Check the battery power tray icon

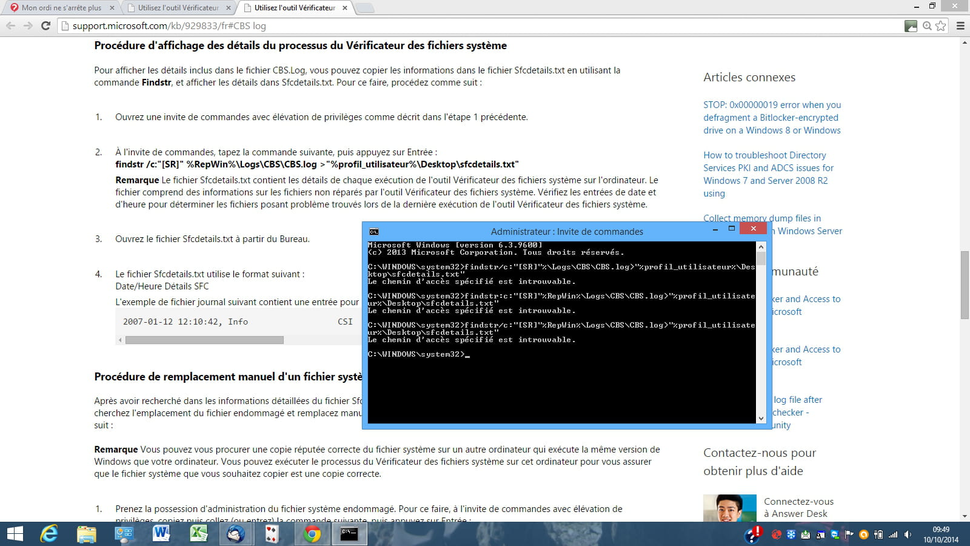point(878,534)
